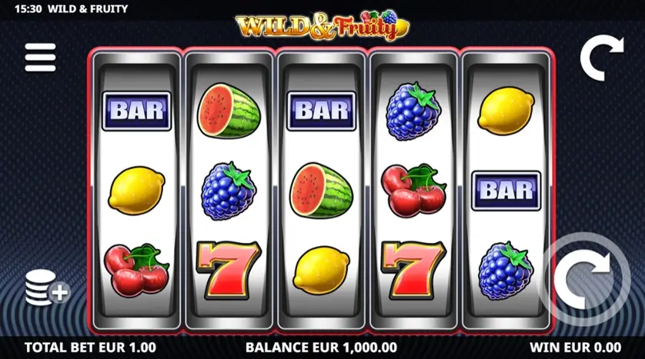Open the hamburger menu
Screen dimensions: 645x359
pos(40,58)
